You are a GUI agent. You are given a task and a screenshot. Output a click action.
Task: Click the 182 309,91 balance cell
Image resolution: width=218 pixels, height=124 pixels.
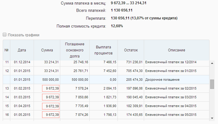click(x=134, y=106)
